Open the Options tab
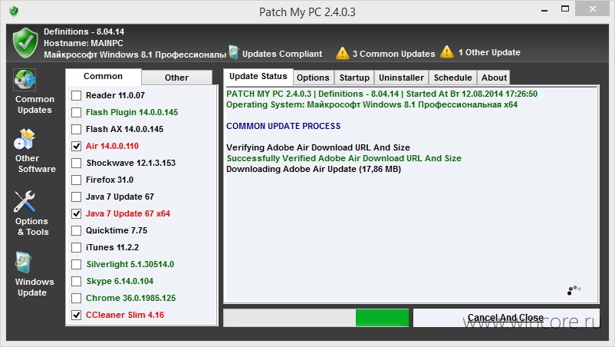This screenshot has height=347, width=615. click(x=313, y=78)
